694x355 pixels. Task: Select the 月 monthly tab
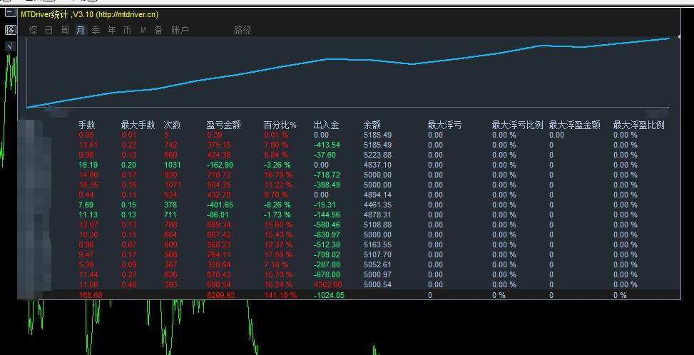tap(80, 30)
